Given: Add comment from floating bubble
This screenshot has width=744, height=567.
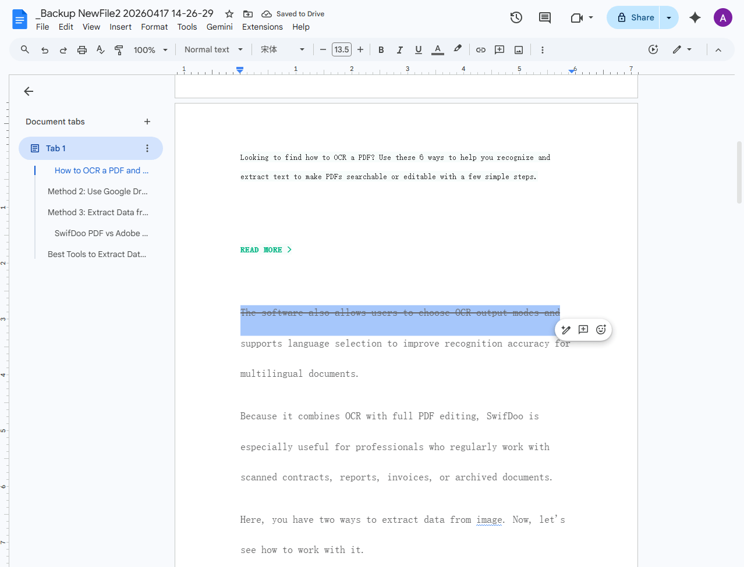Looking at the screenshot, I should [583, 330].
